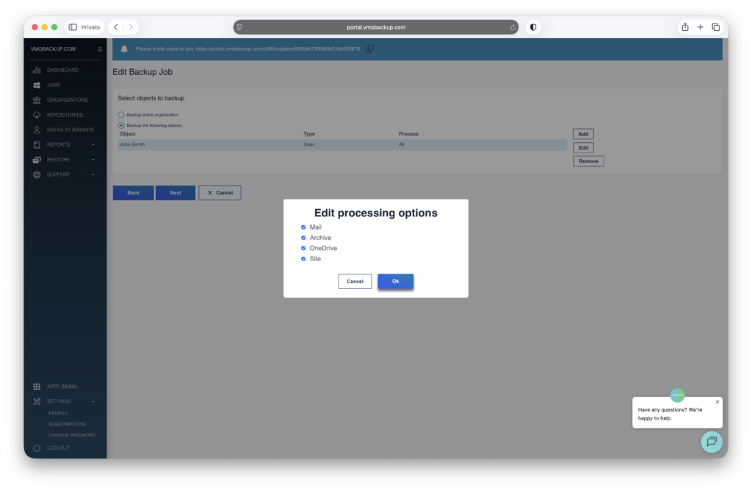Click the copy invite link icon
Screen dimensions: 752x490
coord(369,49)
